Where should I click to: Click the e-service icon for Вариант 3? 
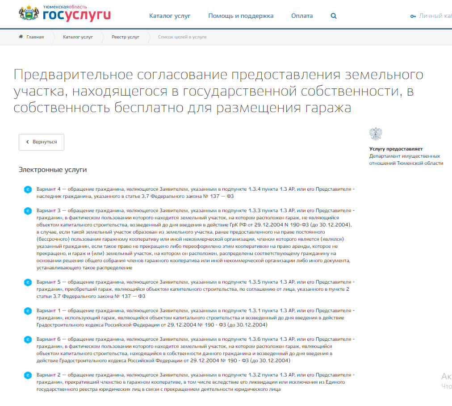point(28,210)
